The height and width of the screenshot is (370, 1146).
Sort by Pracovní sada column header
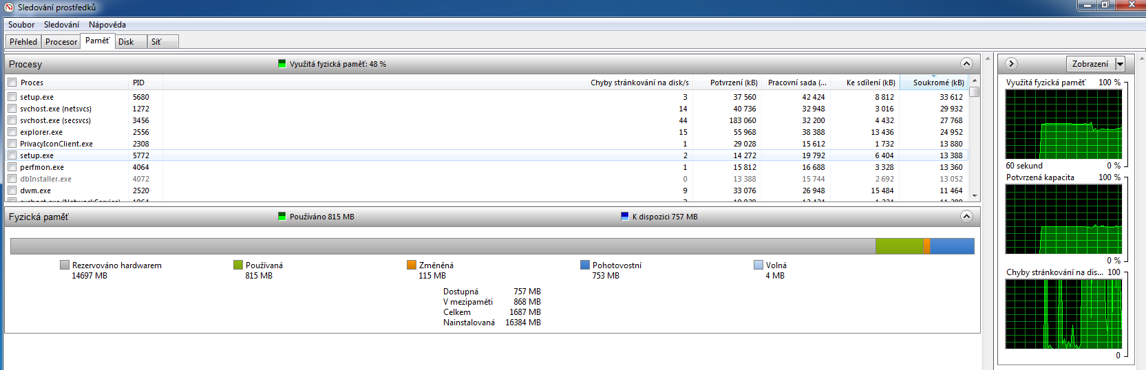[797, 83]
